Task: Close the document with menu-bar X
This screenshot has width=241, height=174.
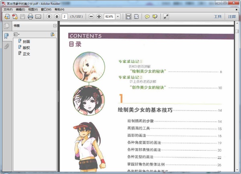Action: coord(237,10)
